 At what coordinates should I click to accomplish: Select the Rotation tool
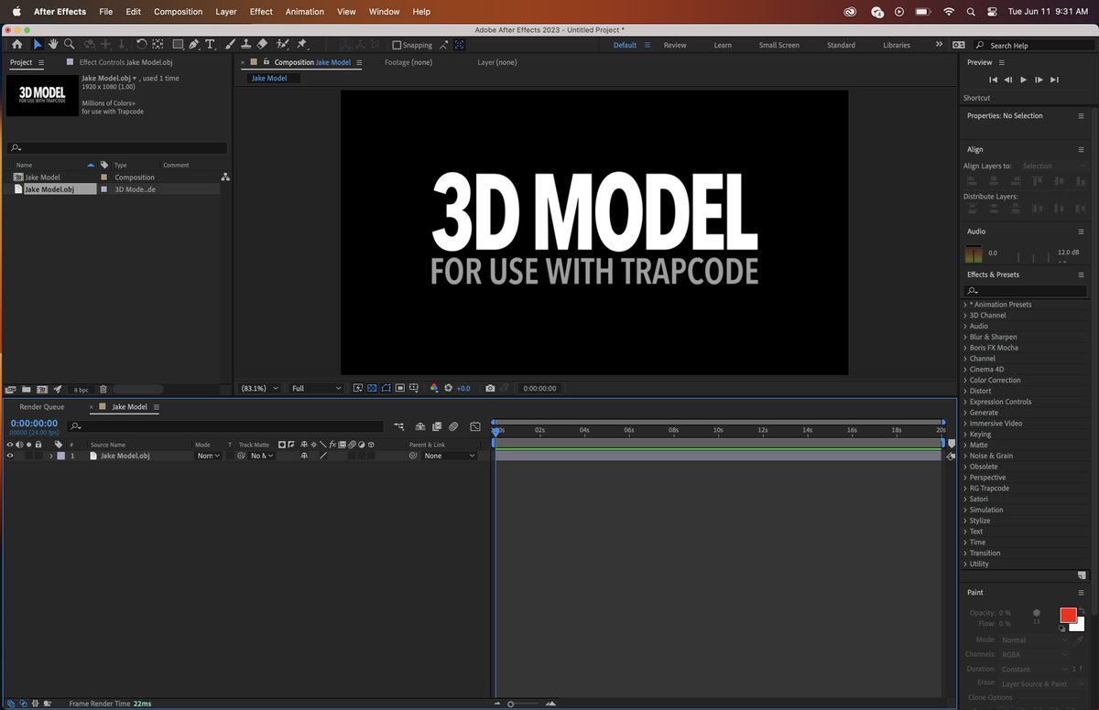pyautogui.click(x=141, y=44)
